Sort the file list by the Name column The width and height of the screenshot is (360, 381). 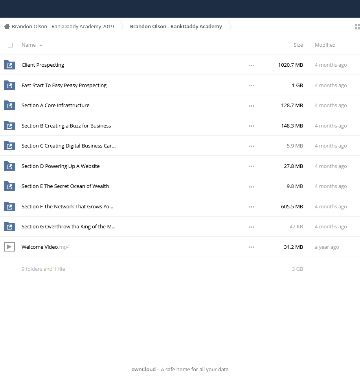(28, 45)
